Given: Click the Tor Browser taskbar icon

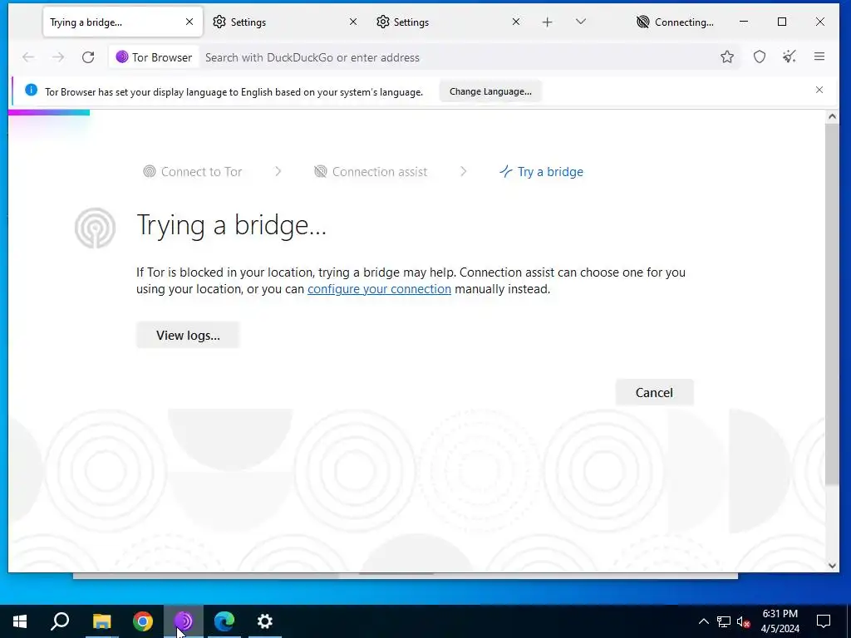Looking at the screenshot, I should click(184, 621).
